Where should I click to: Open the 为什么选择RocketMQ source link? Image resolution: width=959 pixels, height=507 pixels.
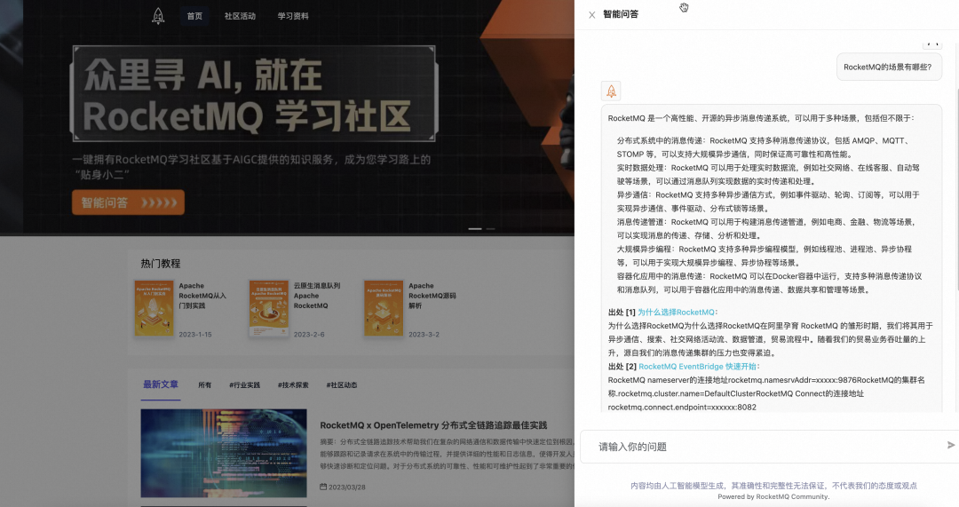[676, 312]
